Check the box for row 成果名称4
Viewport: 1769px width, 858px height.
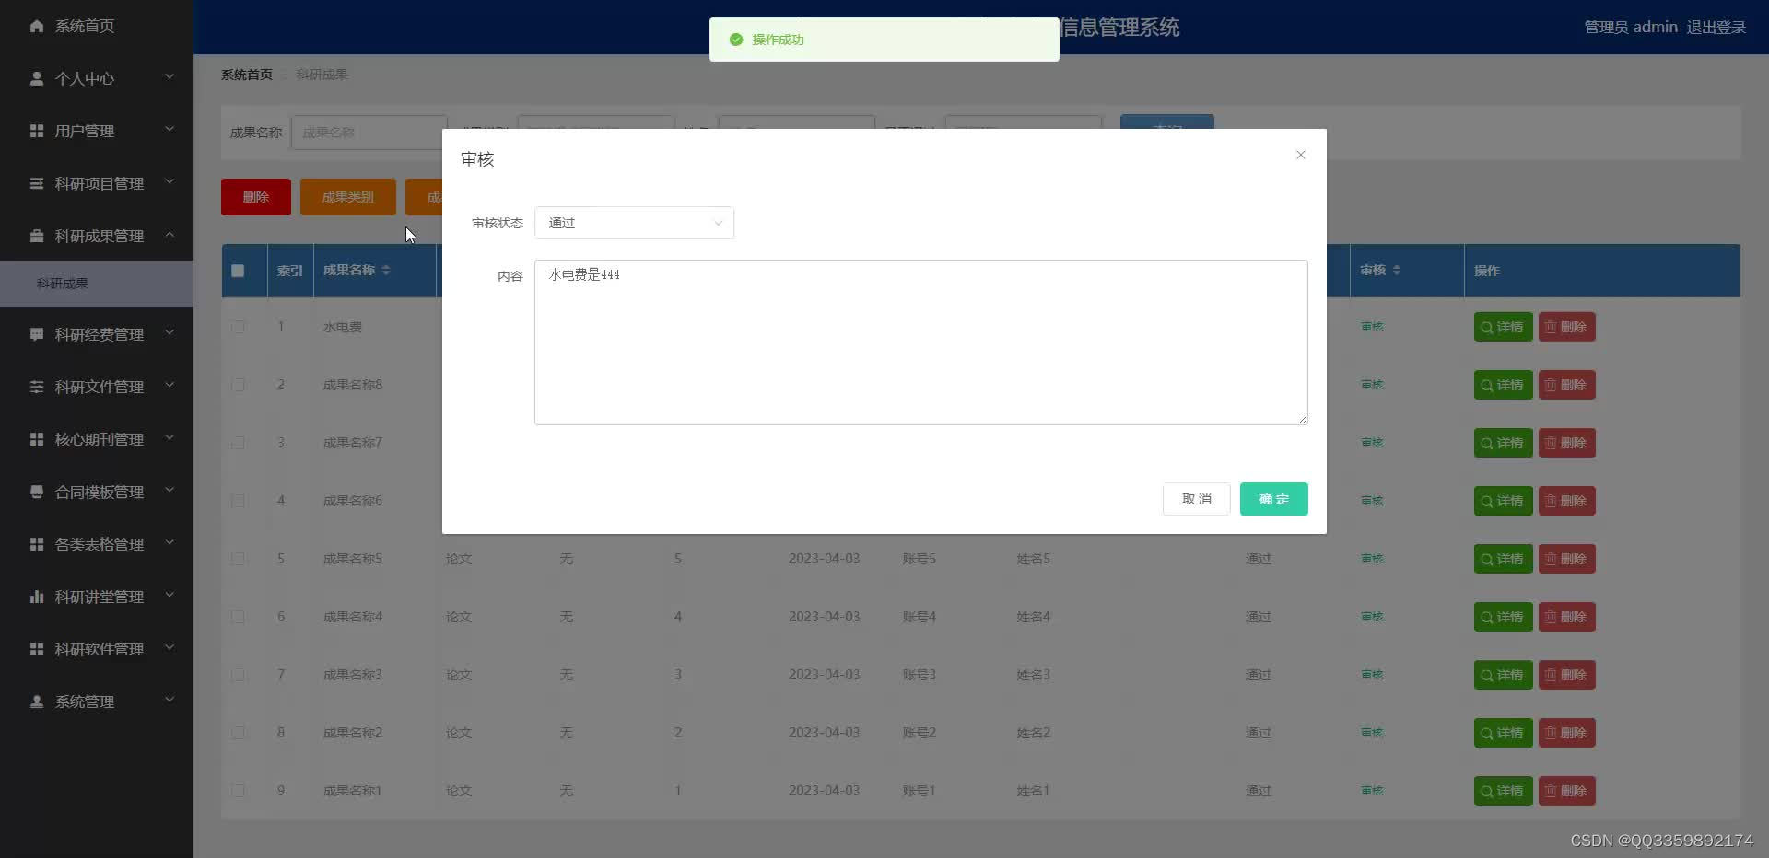(x=238, y=617)
